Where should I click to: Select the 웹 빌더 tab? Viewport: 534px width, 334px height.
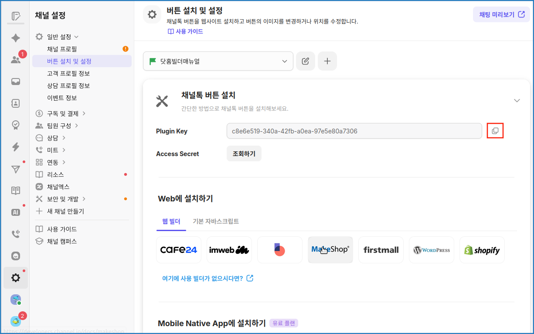pos(171,222)
